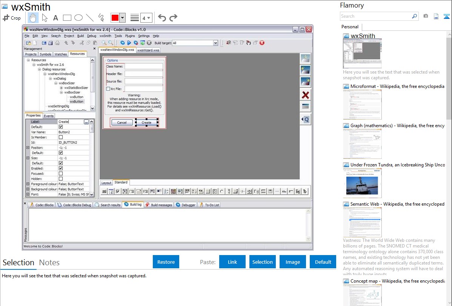Activate the hand pan tool

tap(33, 18)
